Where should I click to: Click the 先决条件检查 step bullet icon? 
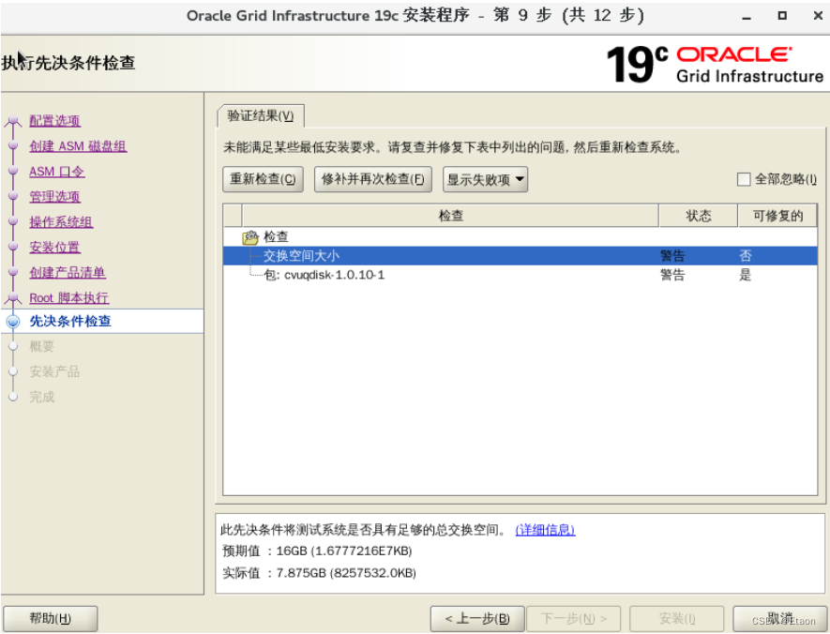13,322
